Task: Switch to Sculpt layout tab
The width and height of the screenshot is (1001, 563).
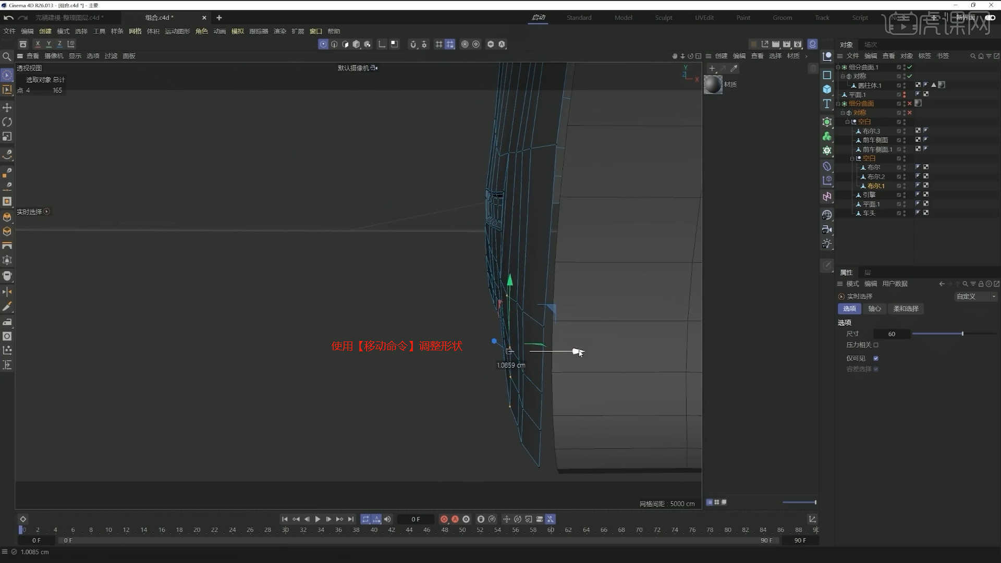Action: pyautogui.click(x=663, y=18)
